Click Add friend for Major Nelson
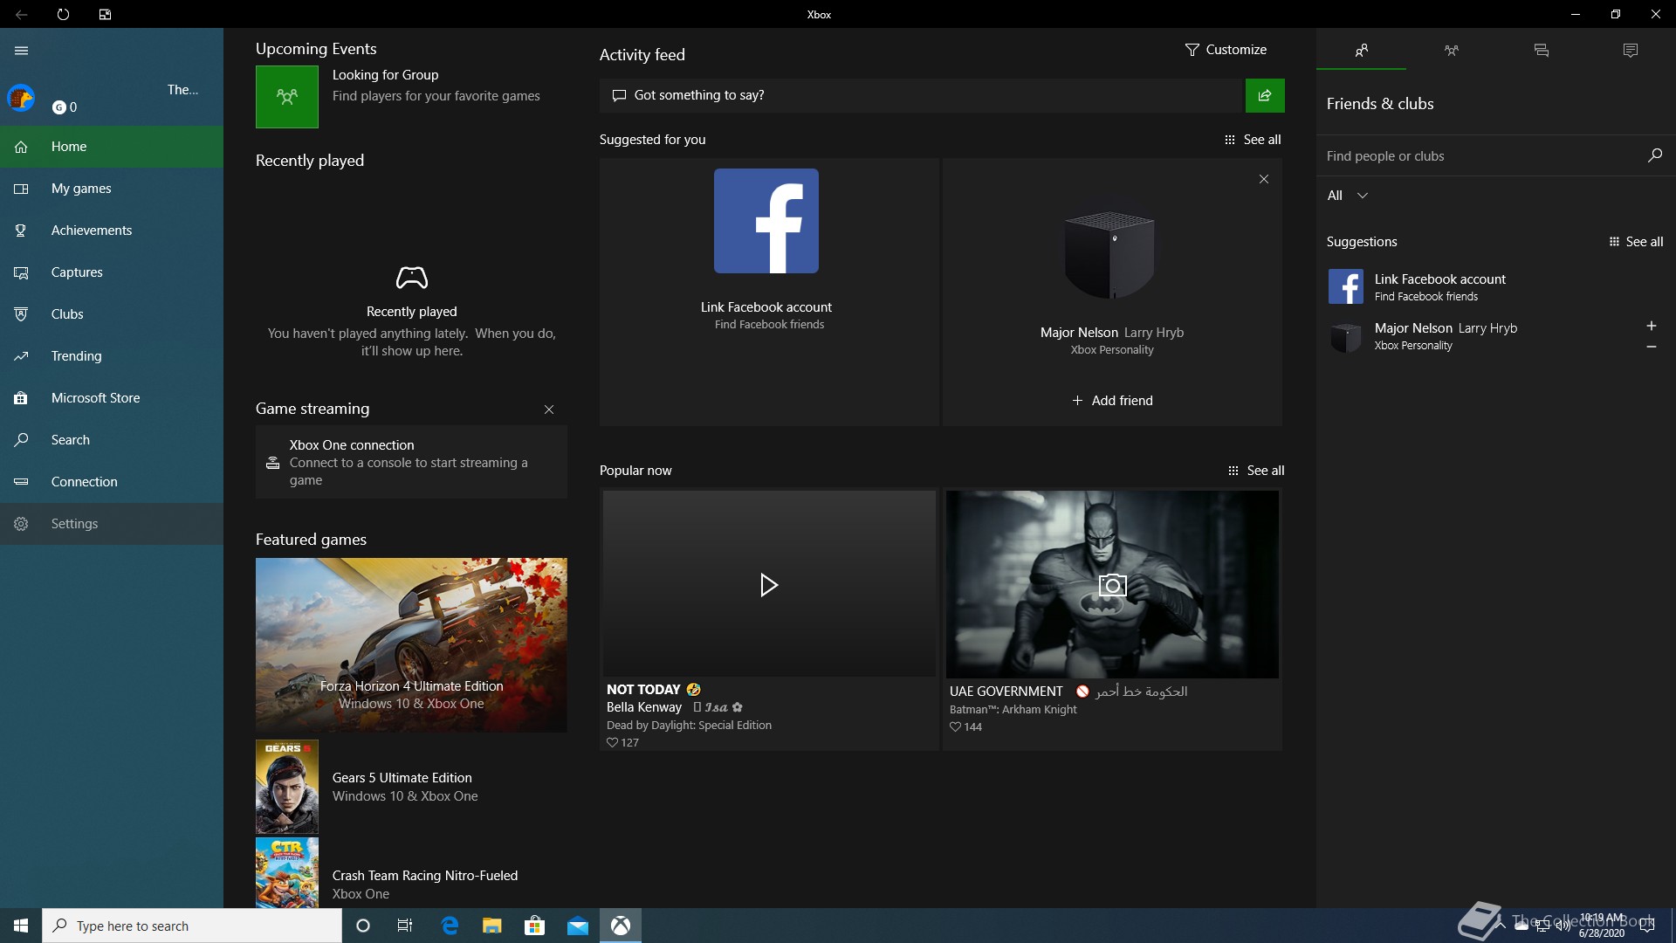1676x943 pixels. click(x=1112, y=401)
